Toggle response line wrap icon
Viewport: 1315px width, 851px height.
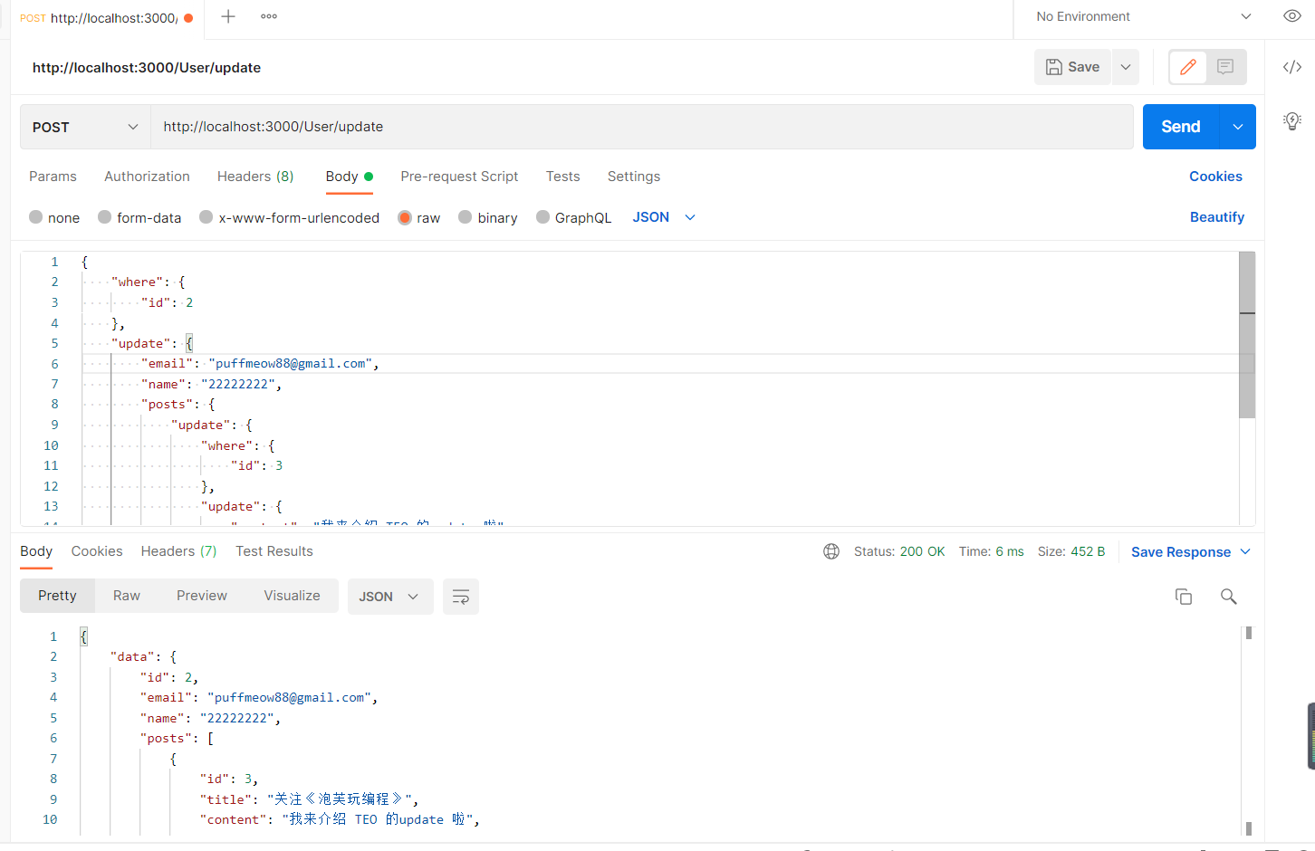pyautogui.click(x=461, y=597)
